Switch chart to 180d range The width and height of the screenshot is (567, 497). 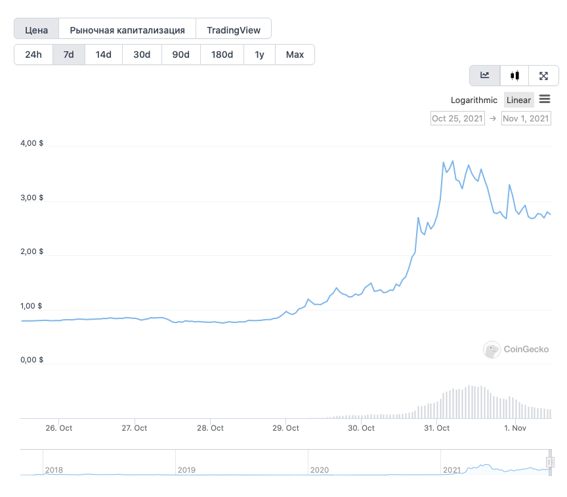222,54
